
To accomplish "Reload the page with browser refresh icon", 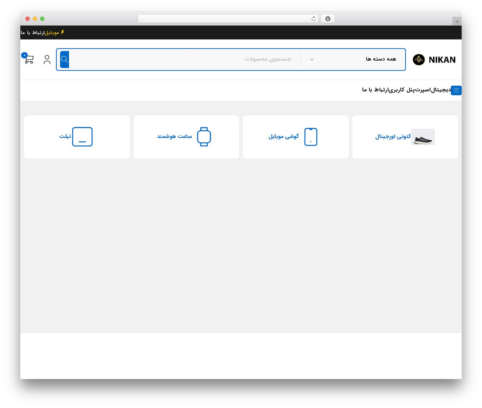I will coord(314,19).
